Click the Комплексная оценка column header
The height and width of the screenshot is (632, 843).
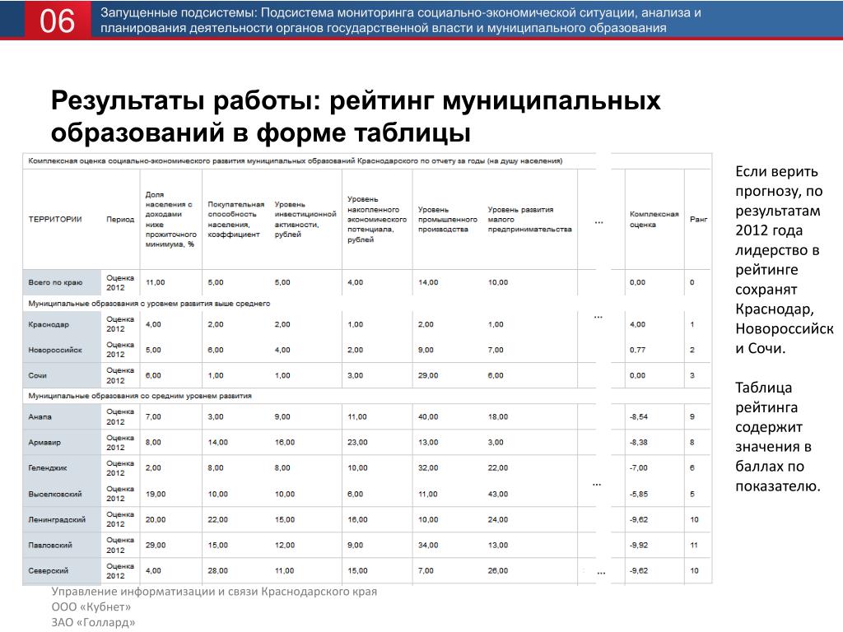[x=654, y=219]
